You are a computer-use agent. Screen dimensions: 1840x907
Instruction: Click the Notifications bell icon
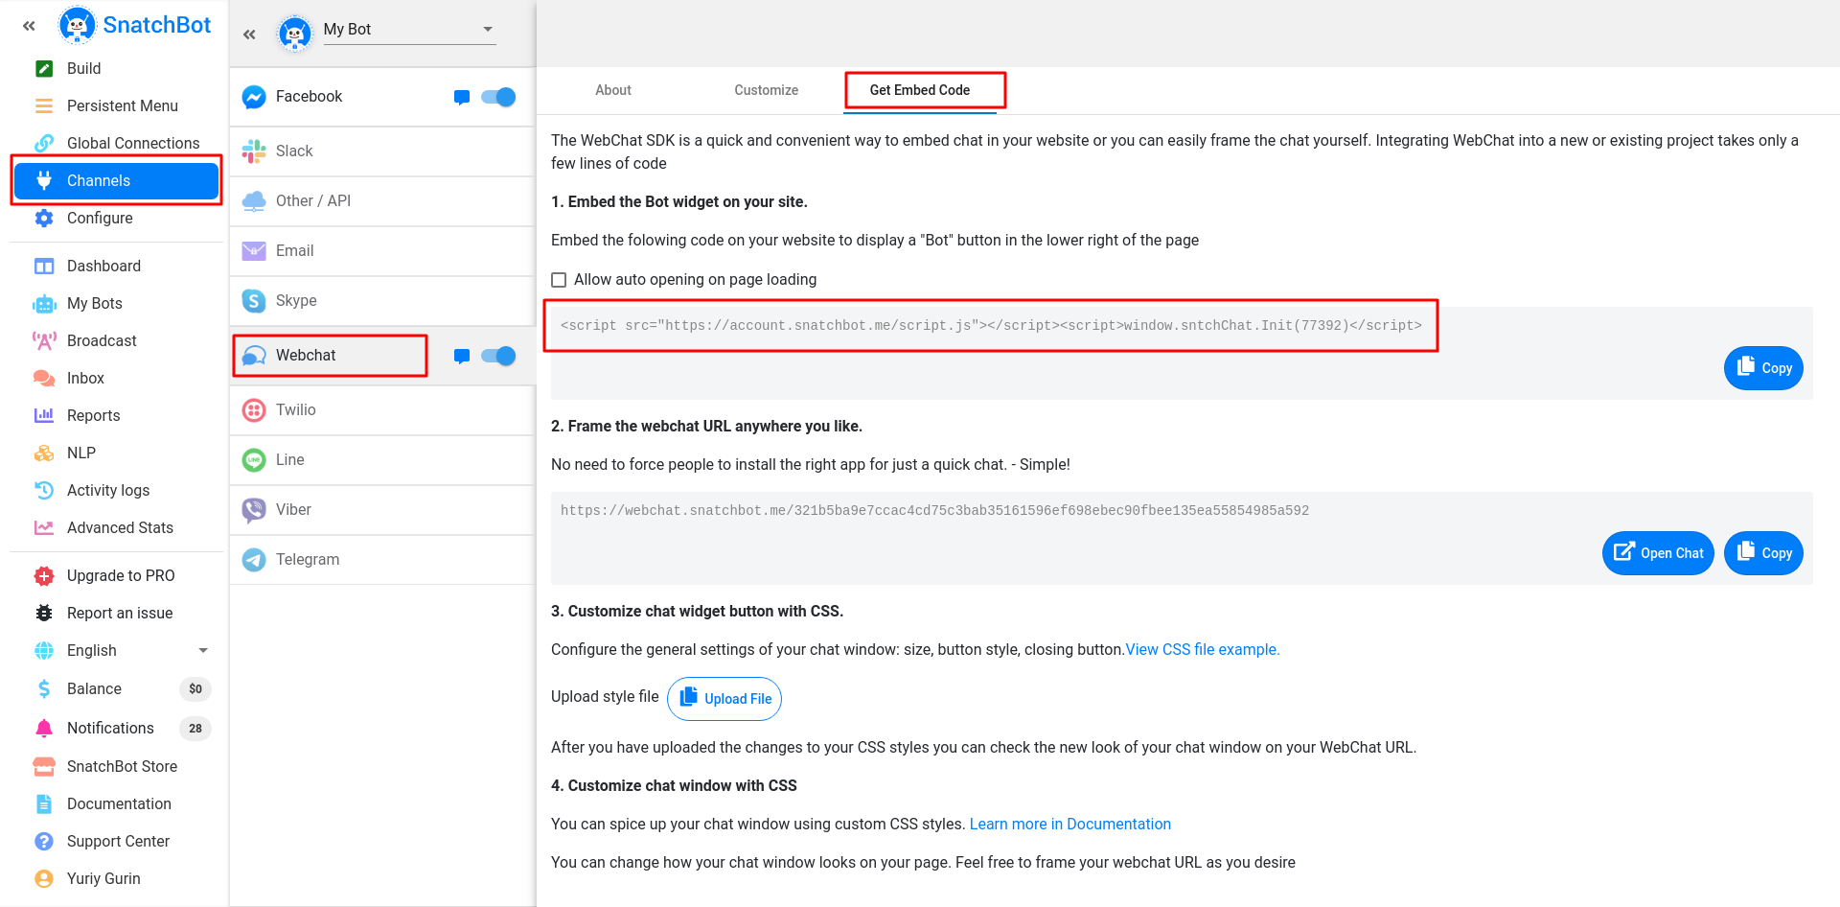tap(44, 728)
